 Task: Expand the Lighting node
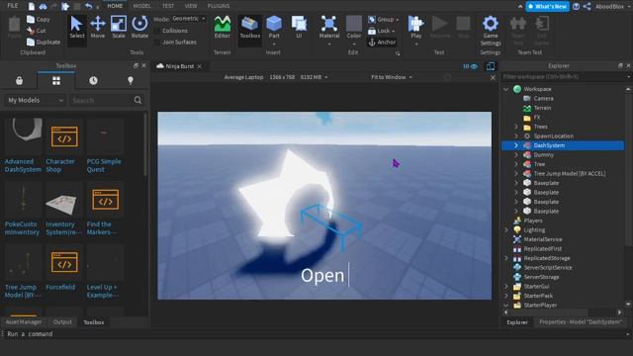pos(506,230)
